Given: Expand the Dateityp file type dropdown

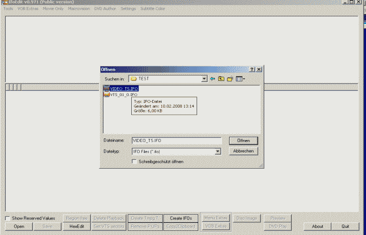Looking at the screenshot, I should click(218, 151).
